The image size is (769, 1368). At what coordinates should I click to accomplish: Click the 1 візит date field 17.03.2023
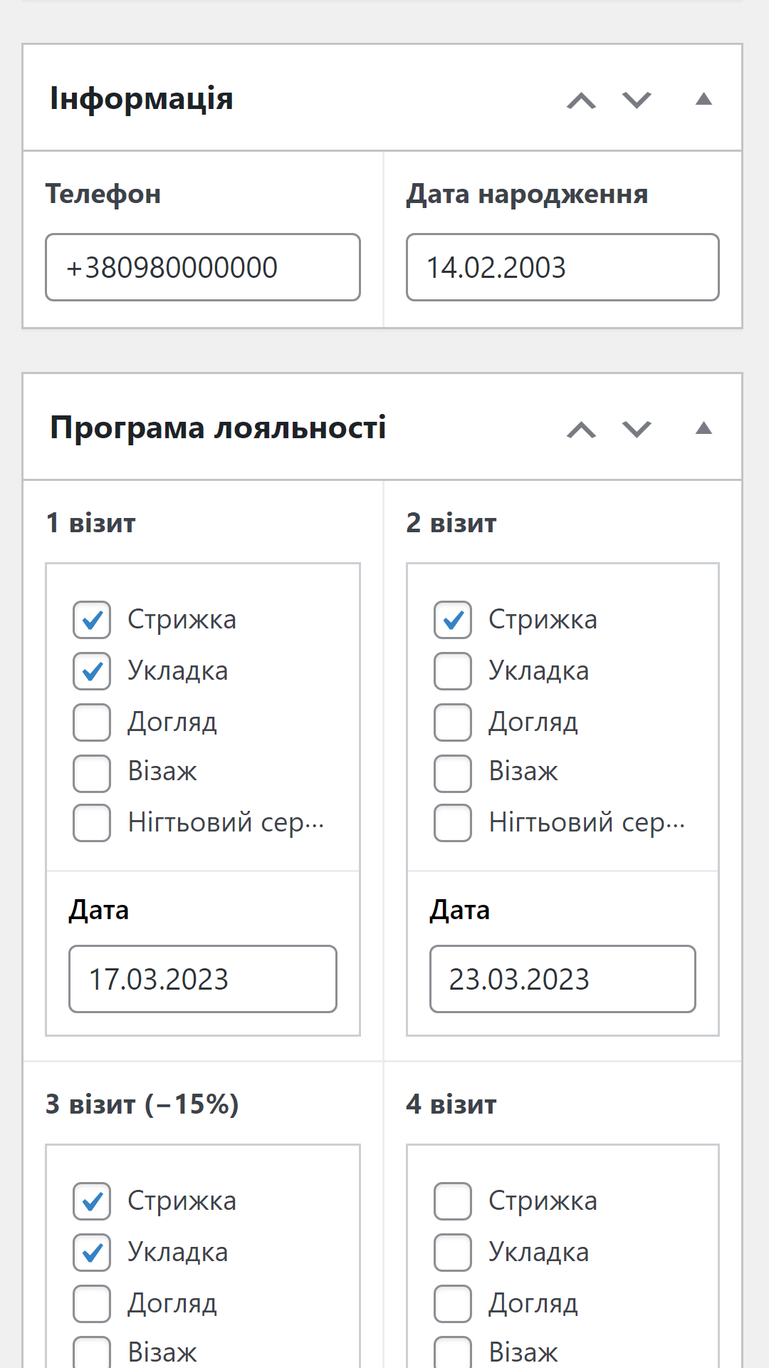203,979
